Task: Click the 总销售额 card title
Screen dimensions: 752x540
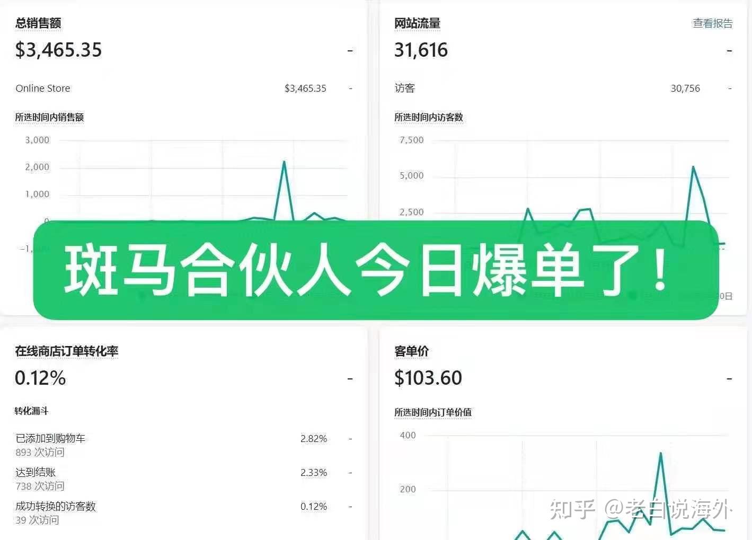Action: [38, 23]
